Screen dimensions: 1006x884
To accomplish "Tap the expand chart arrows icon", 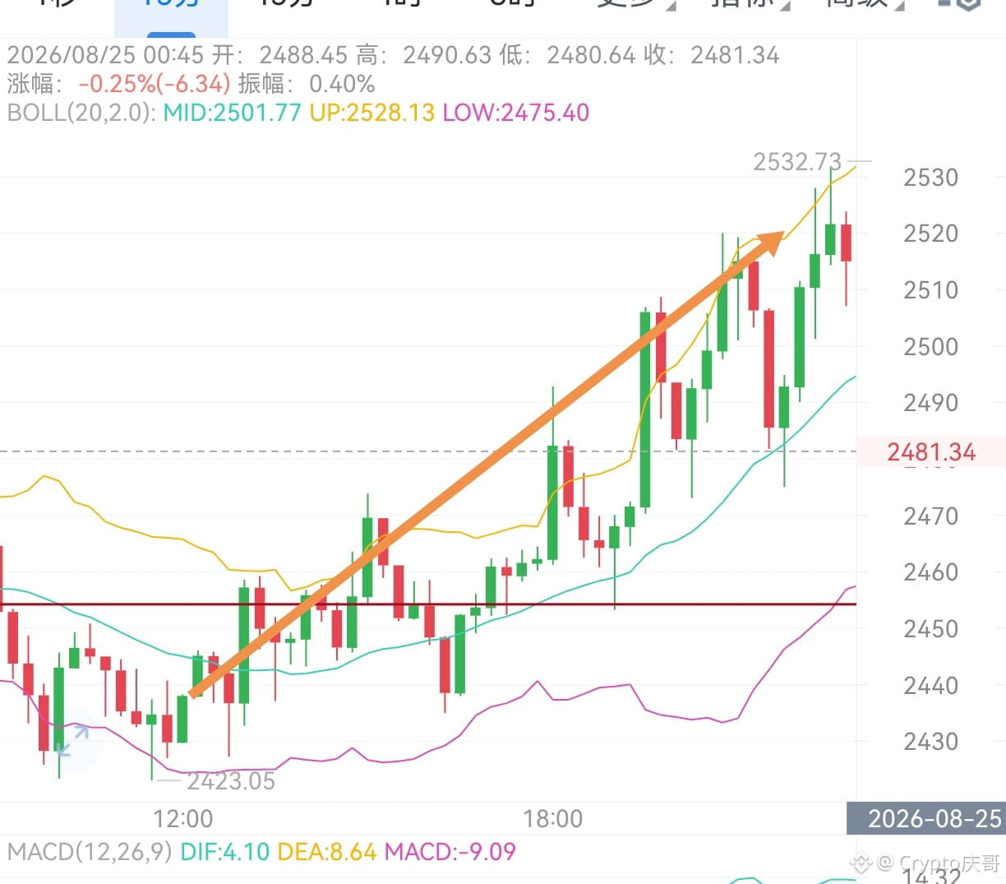I will (x=72, y=740).
